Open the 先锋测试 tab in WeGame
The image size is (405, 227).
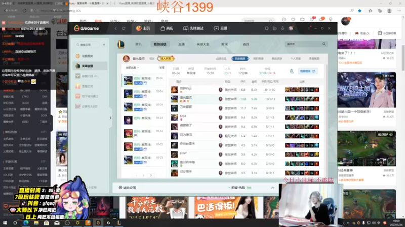coord(193,28)
